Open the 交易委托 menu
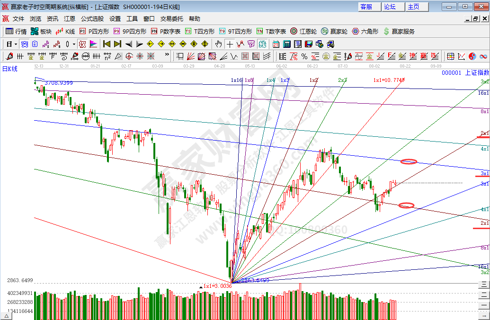This screenshot has width=490, height=320. [x=171, y=19]
